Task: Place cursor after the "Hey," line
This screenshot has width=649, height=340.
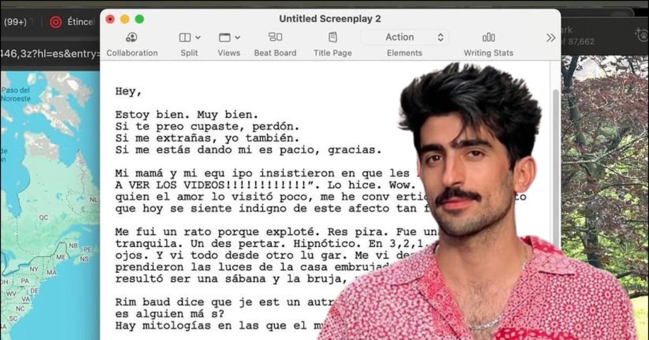Action: [143, 92]
